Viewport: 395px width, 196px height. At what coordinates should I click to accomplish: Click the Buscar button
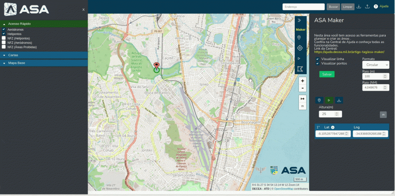click(333, 7)
